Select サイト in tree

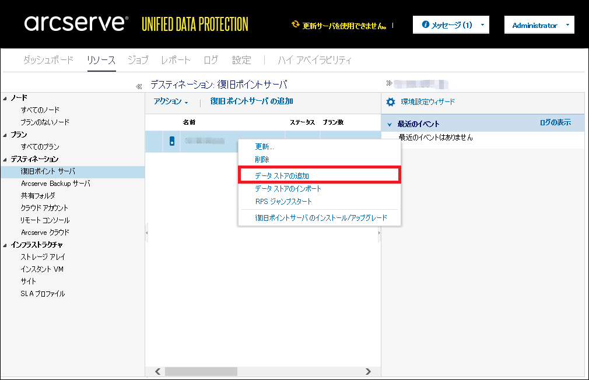[29, 282]
